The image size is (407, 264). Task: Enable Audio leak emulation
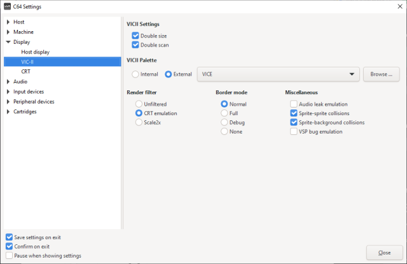pos(294,104)
